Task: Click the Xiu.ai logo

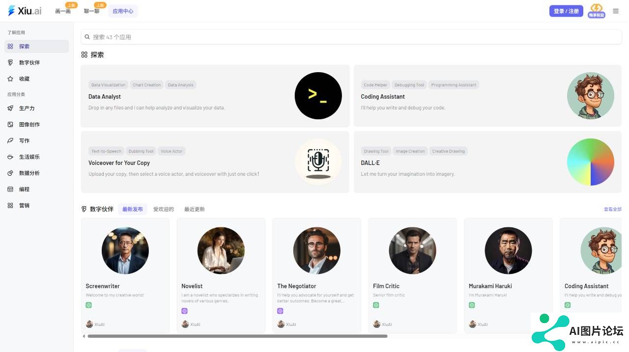Action: coord(25,11)
